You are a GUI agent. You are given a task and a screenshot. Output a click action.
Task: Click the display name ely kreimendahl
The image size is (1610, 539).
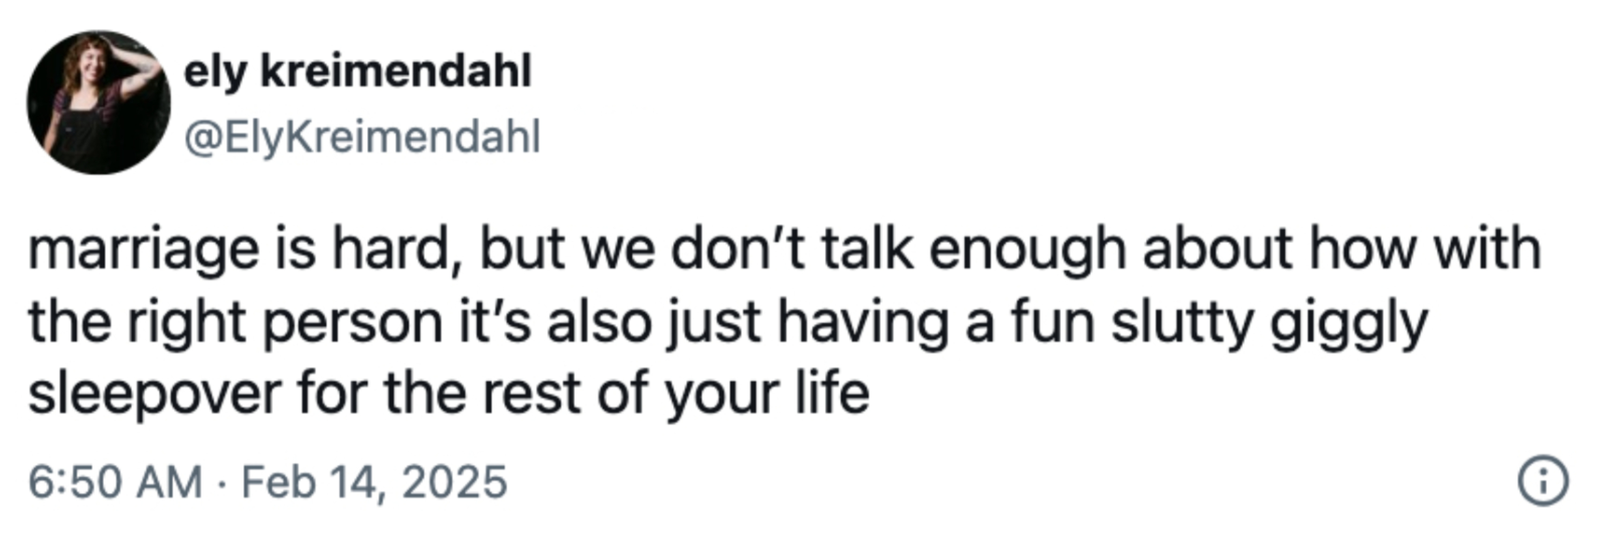(x=357, y=72)
